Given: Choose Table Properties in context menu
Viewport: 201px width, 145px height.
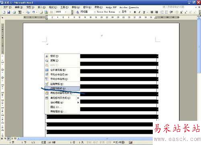Looking at the screenshot, I should [x=62, y=112].
